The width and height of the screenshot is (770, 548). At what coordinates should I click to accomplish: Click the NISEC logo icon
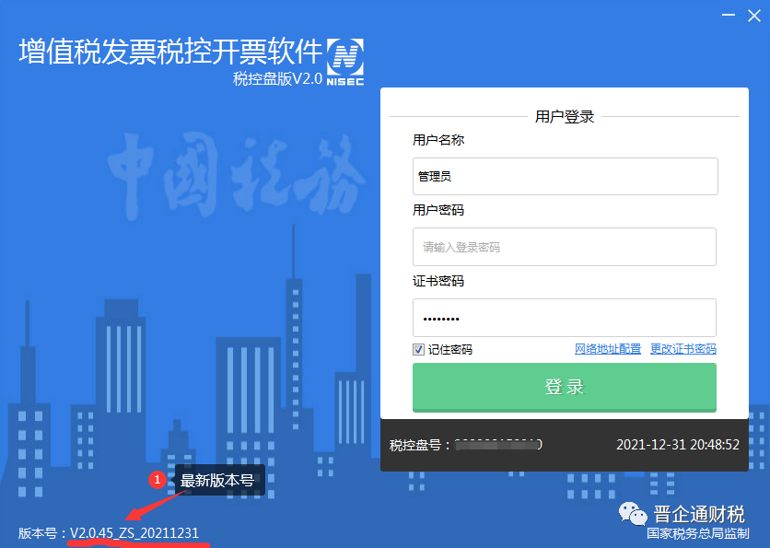click(345, 62)
